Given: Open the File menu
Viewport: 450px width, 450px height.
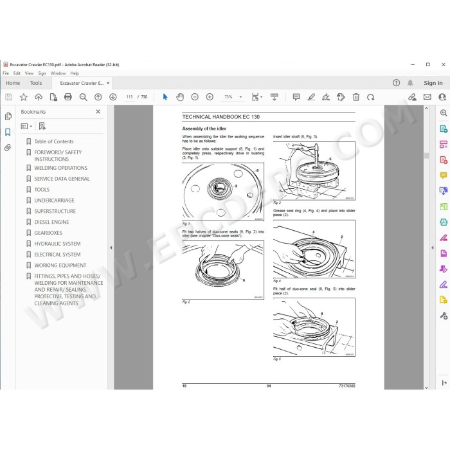Looking at the screenshot, I should [x=6, y=73].
